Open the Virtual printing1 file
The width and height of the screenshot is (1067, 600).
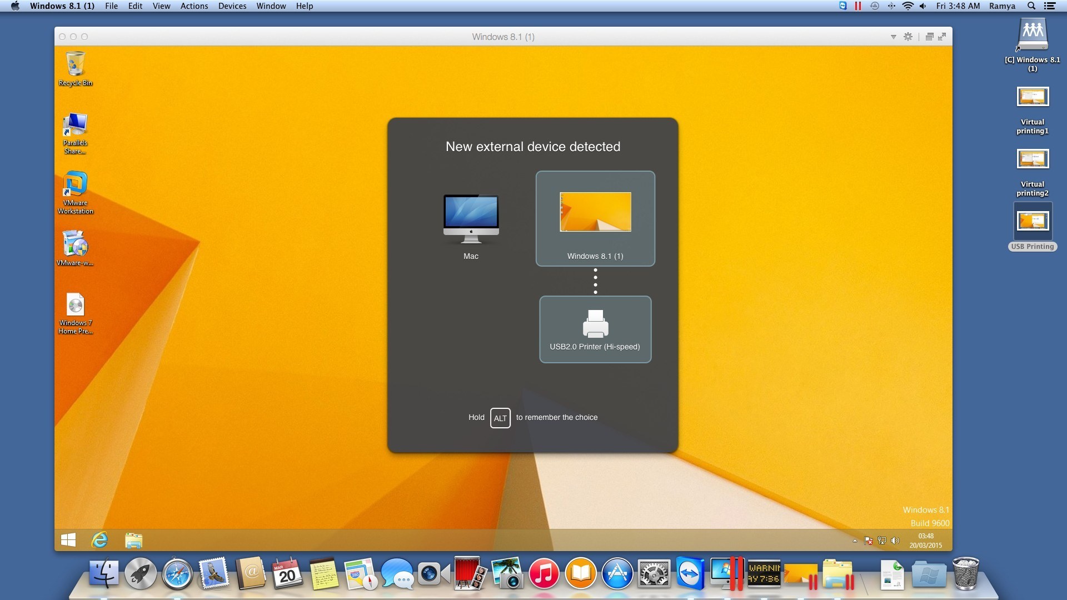1033,110
